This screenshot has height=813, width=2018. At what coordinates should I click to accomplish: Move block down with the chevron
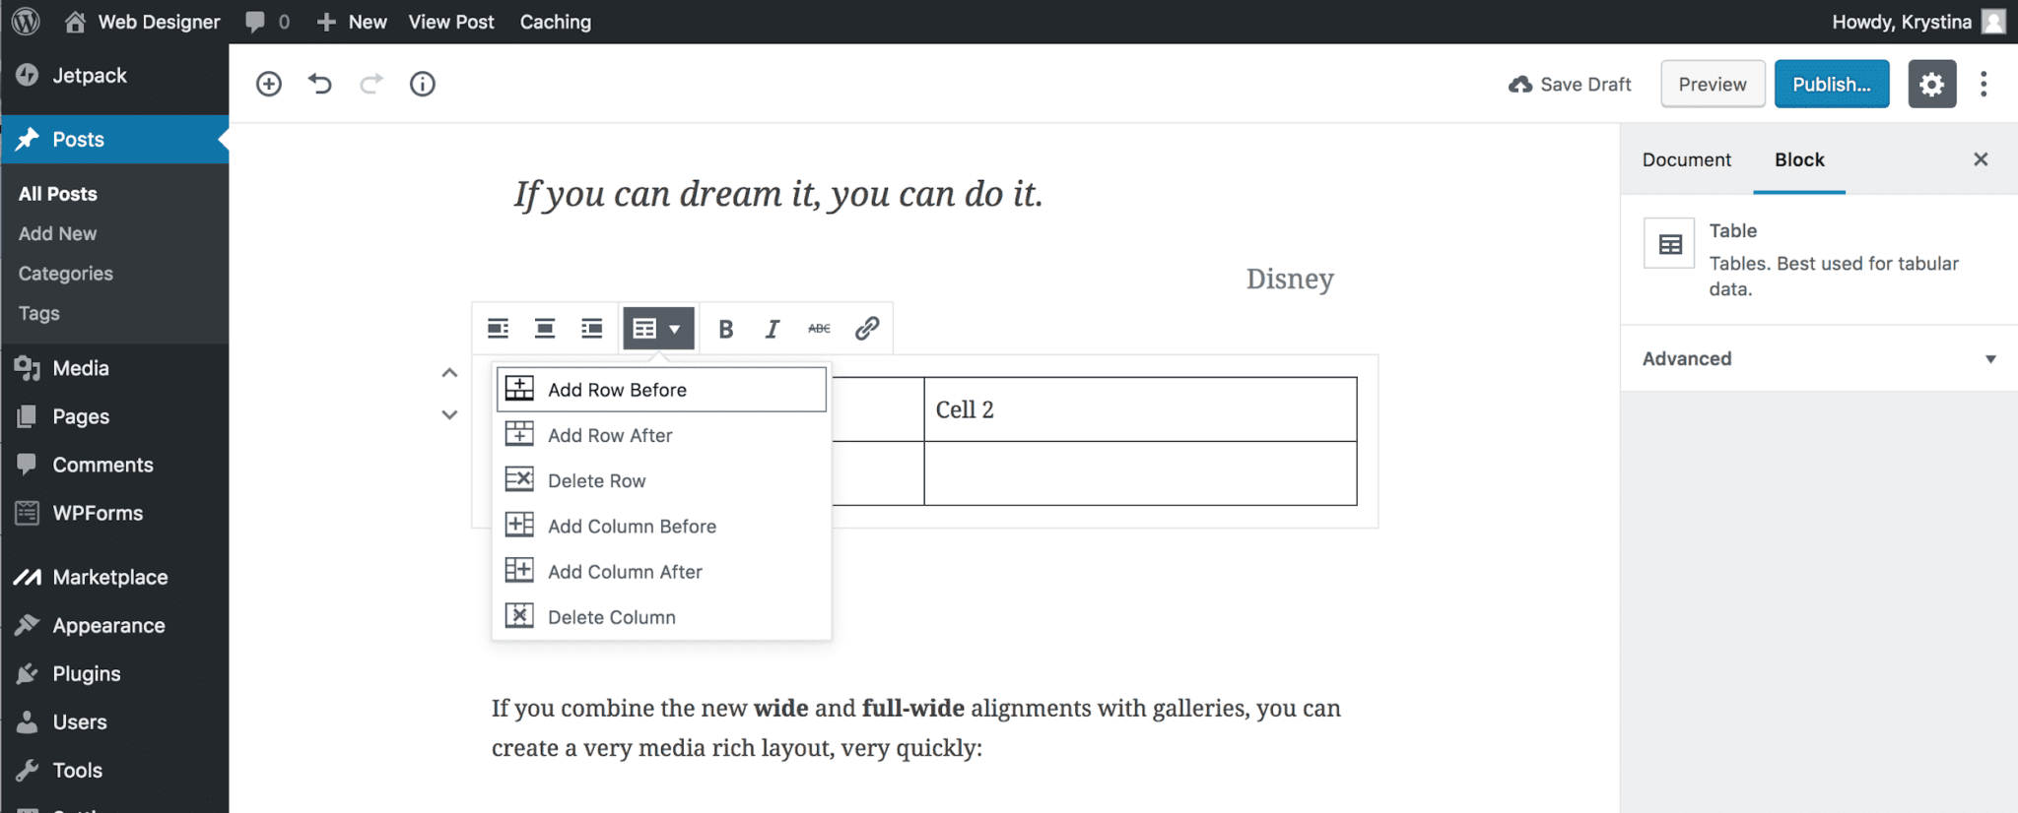pos(449,415)
